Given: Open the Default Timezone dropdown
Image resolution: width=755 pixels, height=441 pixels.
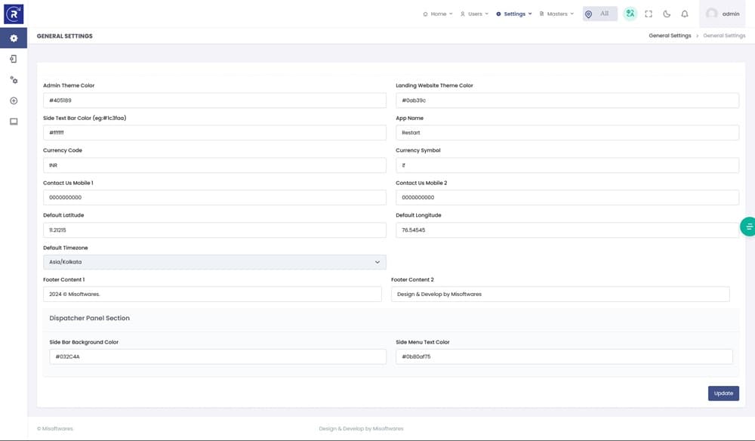Looking at the screenshot, I should tap(214, 262).
